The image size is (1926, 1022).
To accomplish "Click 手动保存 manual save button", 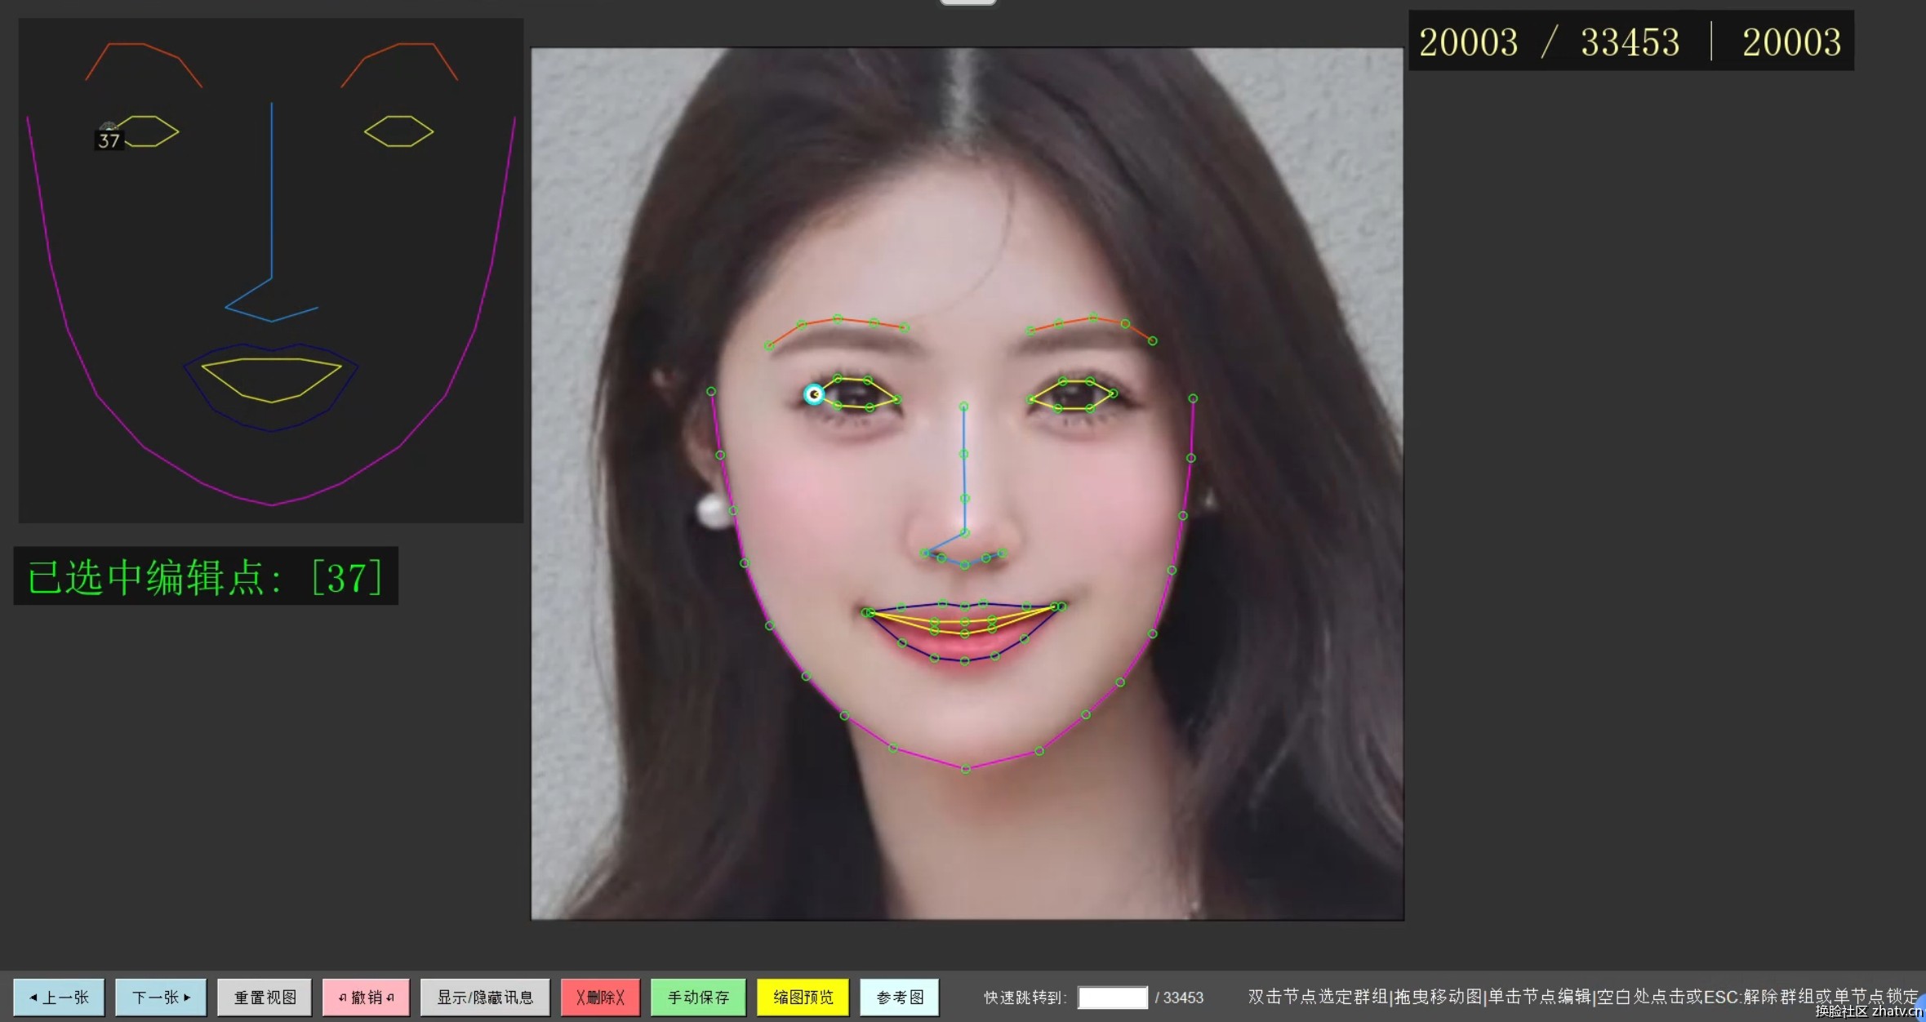I will pyautogui.click(x=698, y=997).
